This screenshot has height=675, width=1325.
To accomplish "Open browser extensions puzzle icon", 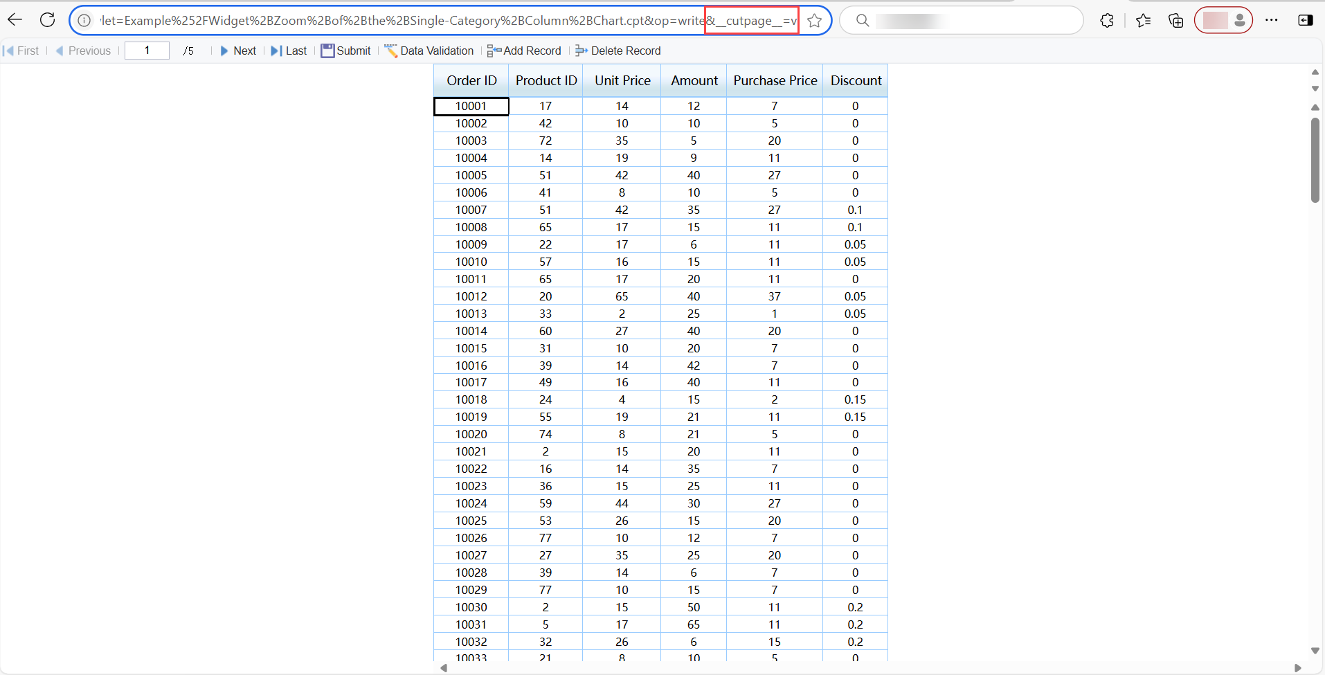I will point(1107,21).
